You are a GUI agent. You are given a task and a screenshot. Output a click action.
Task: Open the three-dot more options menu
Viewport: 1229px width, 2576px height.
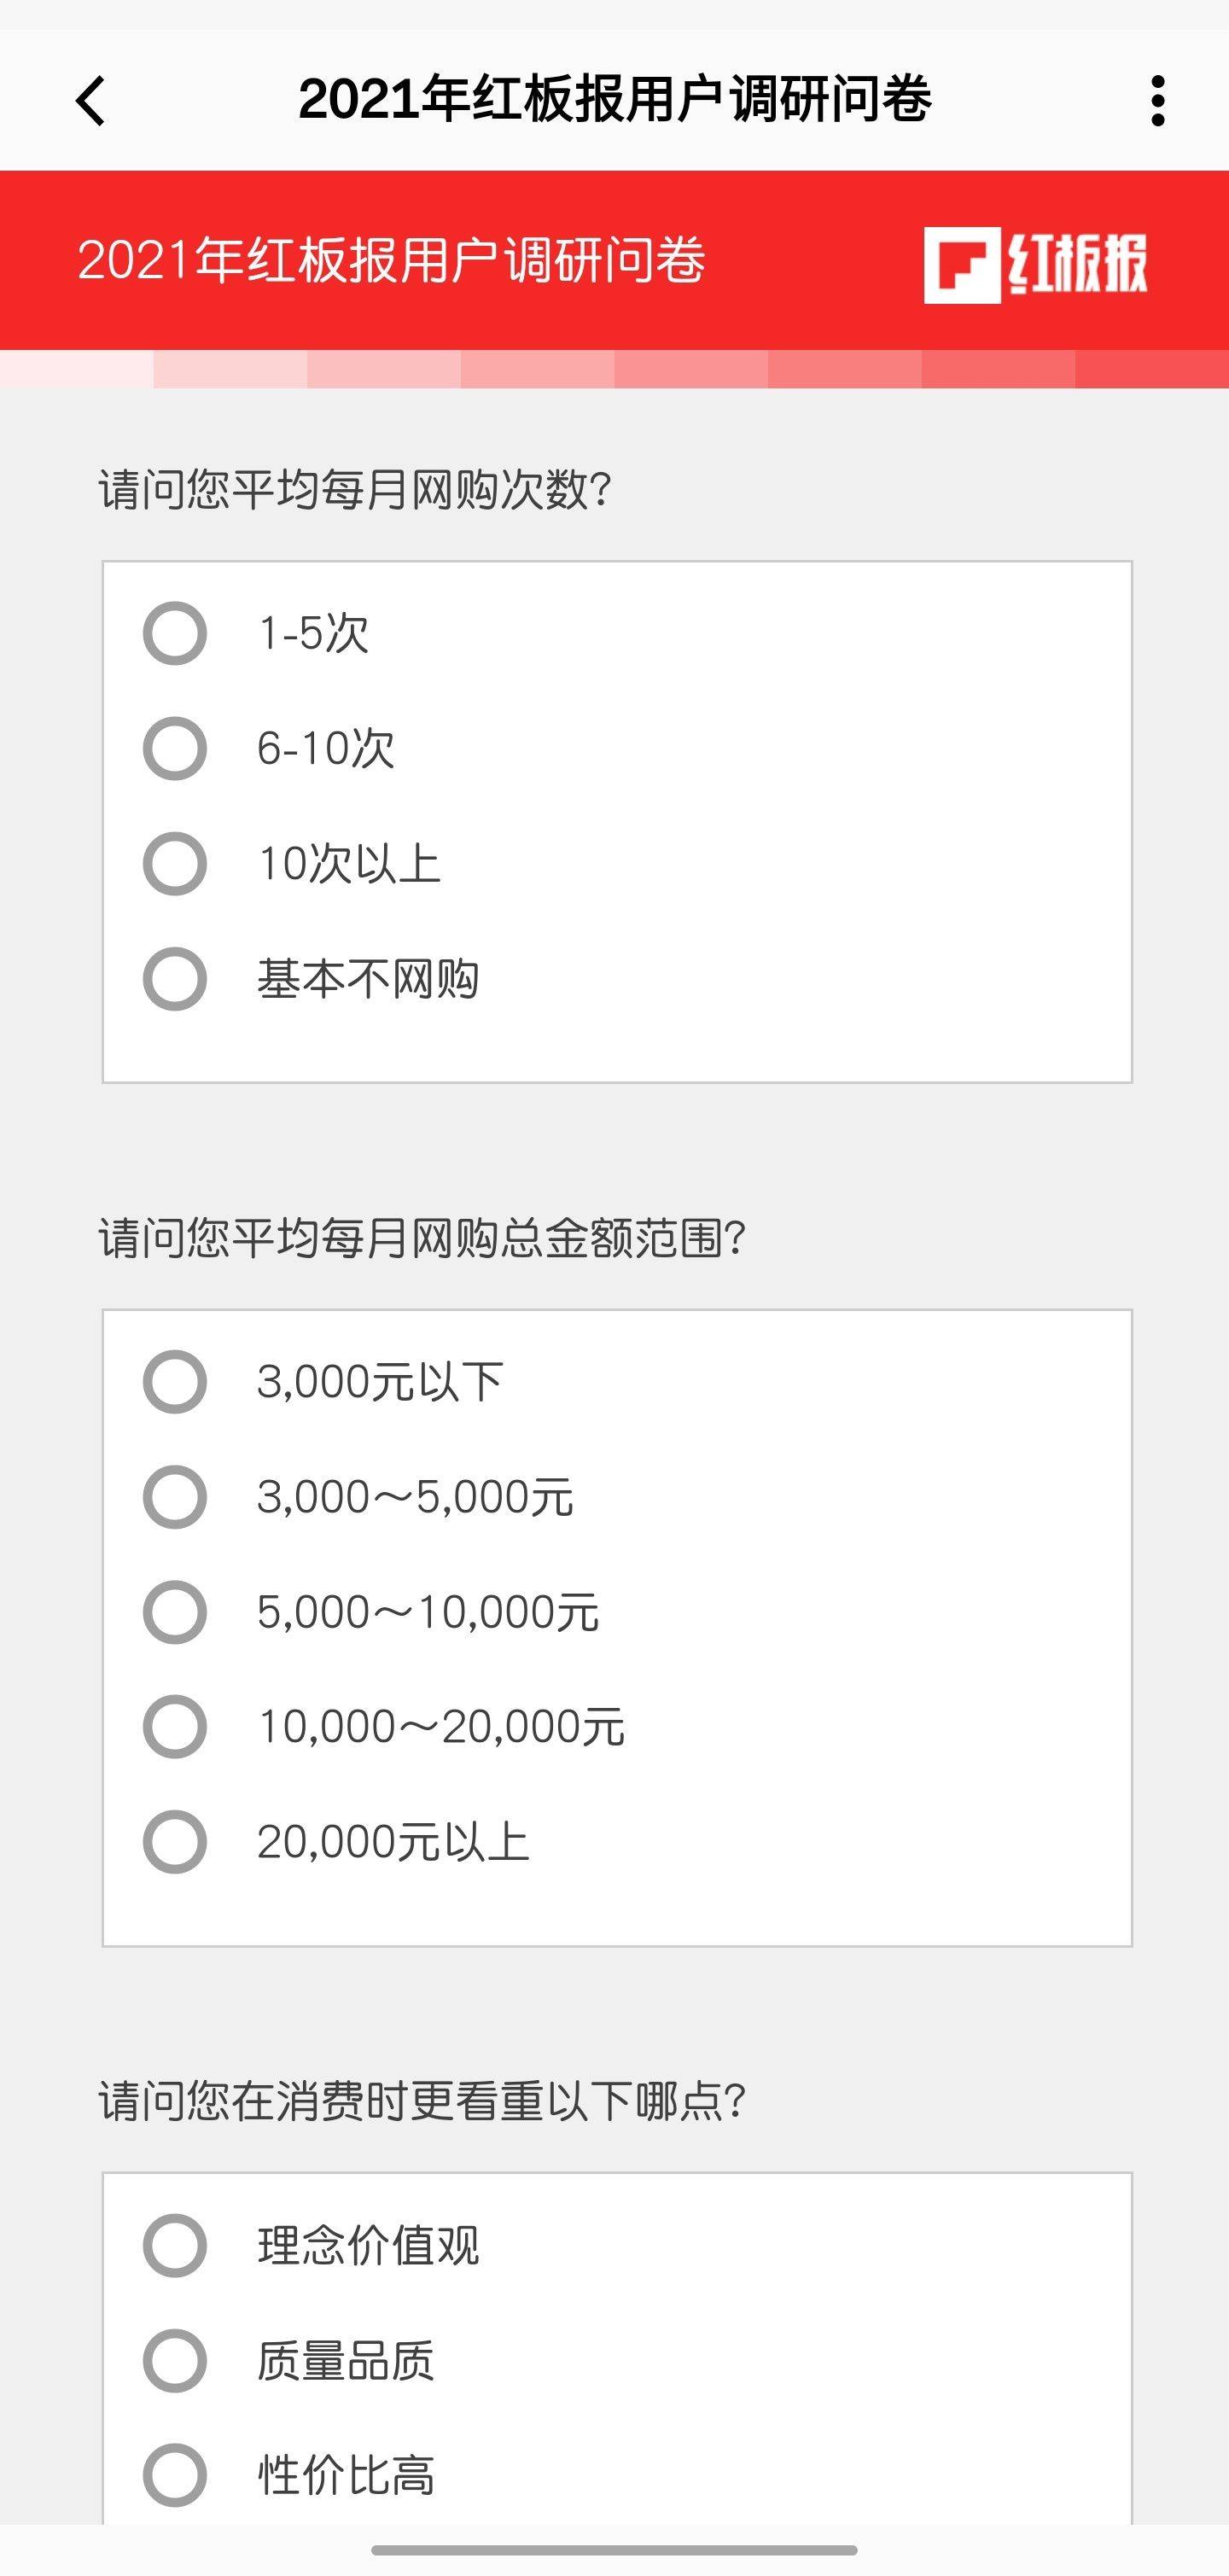pyautogui.click(x=1157, y=101)
